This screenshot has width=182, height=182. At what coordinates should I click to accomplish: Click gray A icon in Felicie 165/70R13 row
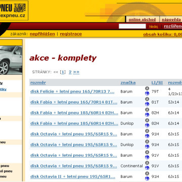147,88
